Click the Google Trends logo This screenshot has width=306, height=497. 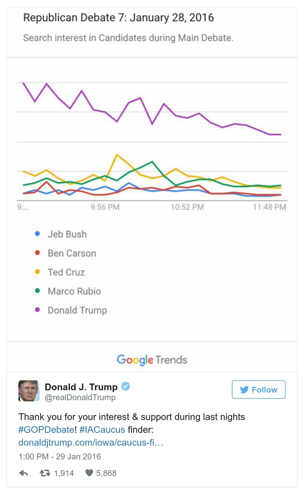(152, 360)
